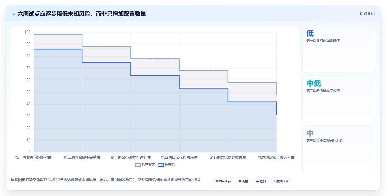The width and height of the screenshot is (386, 196).
Task: Click the 阶段变化 label in header
Action: (367, 13)
